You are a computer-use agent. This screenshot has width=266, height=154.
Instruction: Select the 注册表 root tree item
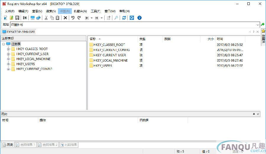click(16, 44)
